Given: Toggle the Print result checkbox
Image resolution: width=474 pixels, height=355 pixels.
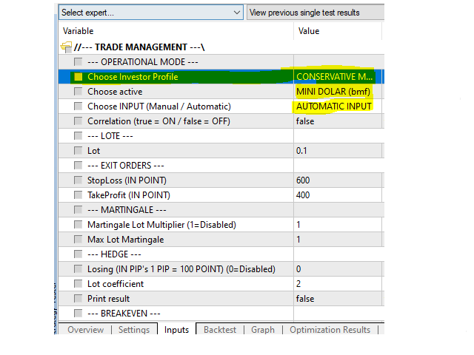Looking at the screenshot, I should point(79,299).
